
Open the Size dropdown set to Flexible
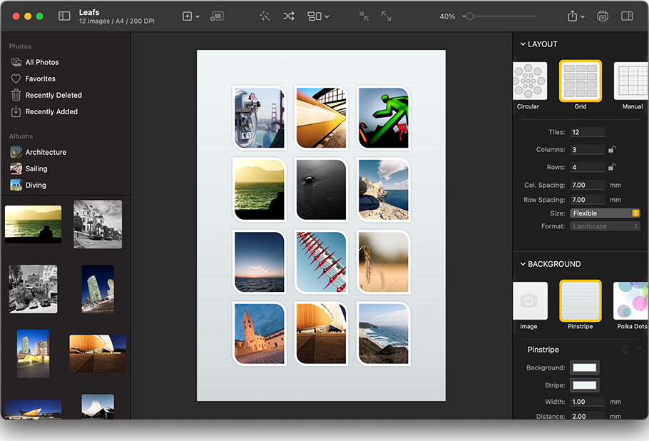point(605,213)
